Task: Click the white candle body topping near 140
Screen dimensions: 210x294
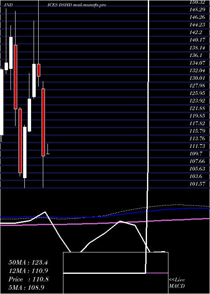Action: (11, 53)
